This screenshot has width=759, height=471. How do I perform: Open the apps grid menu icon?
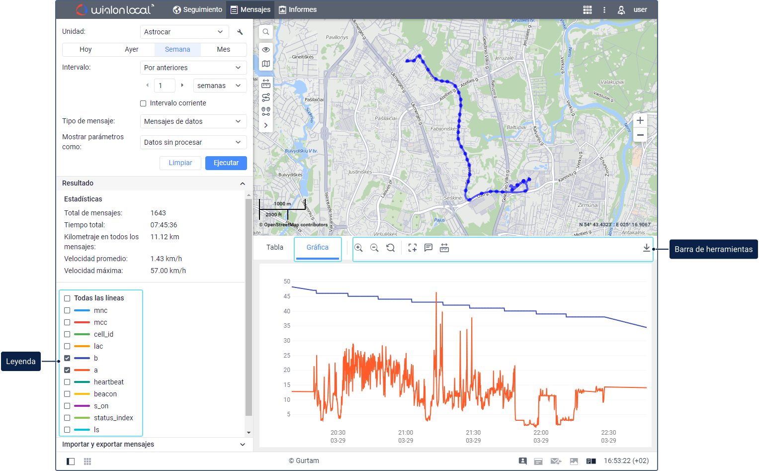pos(588,10)
